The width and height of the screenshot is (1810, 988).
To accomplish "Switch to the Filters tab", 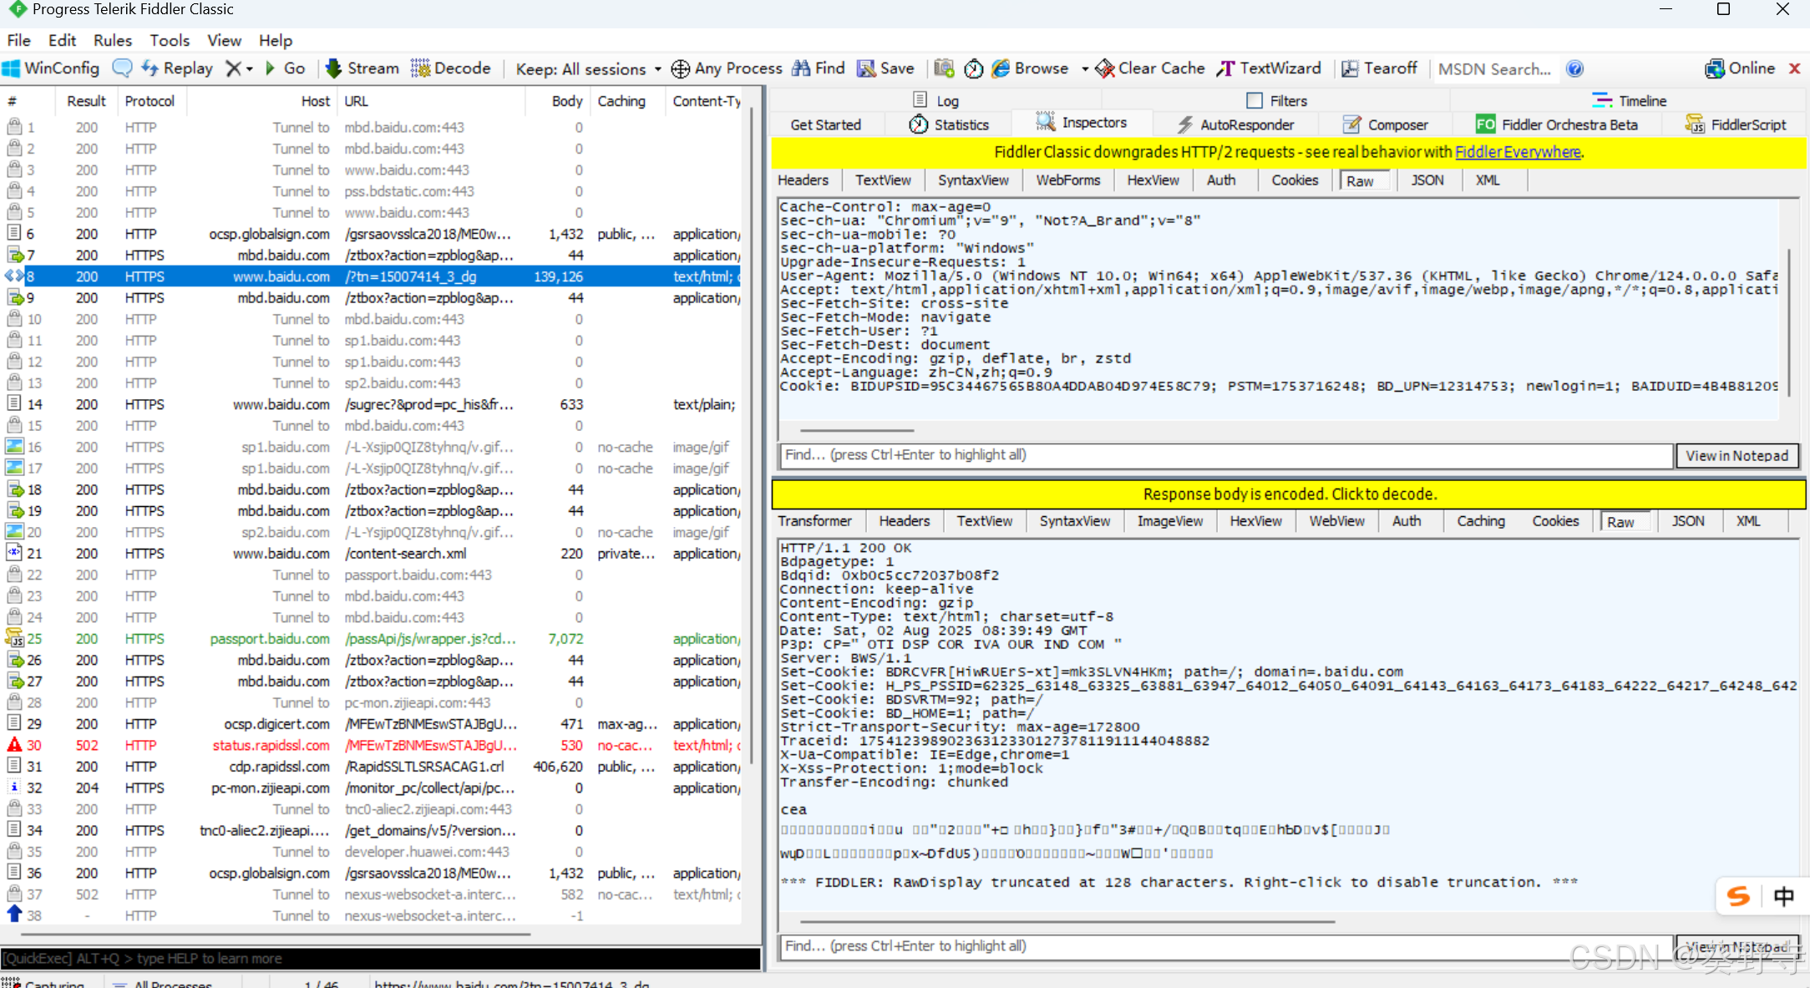I will click(1277, 100).
